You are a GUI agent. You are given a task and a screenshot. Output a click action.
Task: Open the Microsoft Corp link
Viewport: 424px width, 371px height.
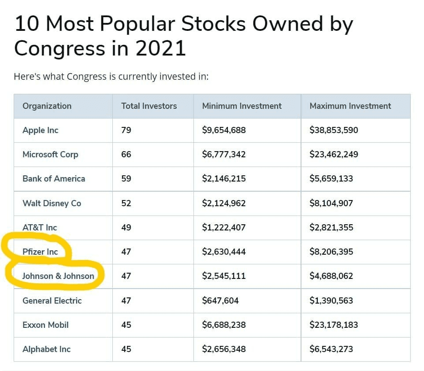[x=50, y=154]
